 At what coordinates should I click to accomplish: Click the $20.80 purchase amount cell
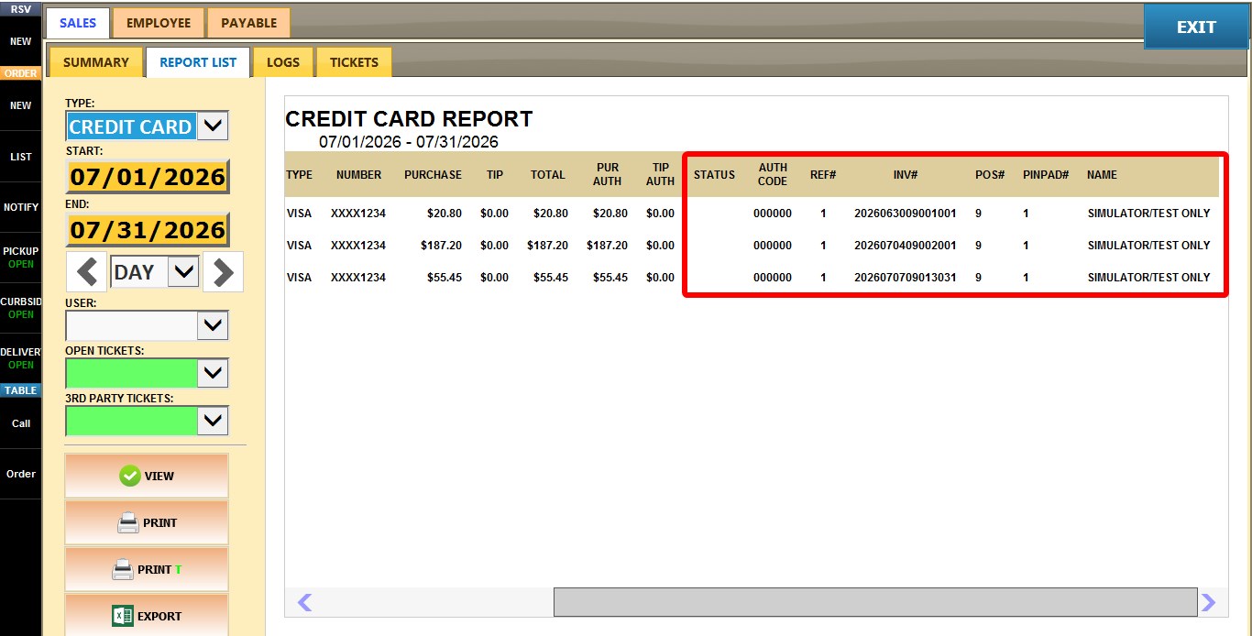(445, 214)
